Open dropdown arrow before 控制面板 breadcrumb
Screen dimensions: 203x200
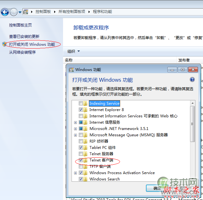point(32,12)
